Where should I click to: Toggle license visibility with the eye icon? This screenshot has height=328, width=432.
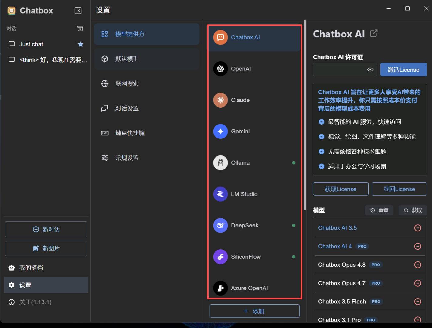tap(370, 70)
